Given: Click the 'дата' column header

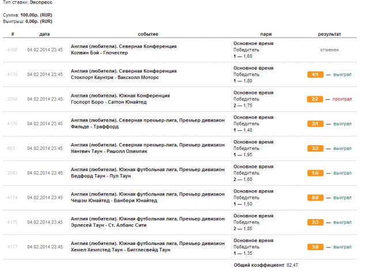Looking at the screenshot, I should point(44,34).
